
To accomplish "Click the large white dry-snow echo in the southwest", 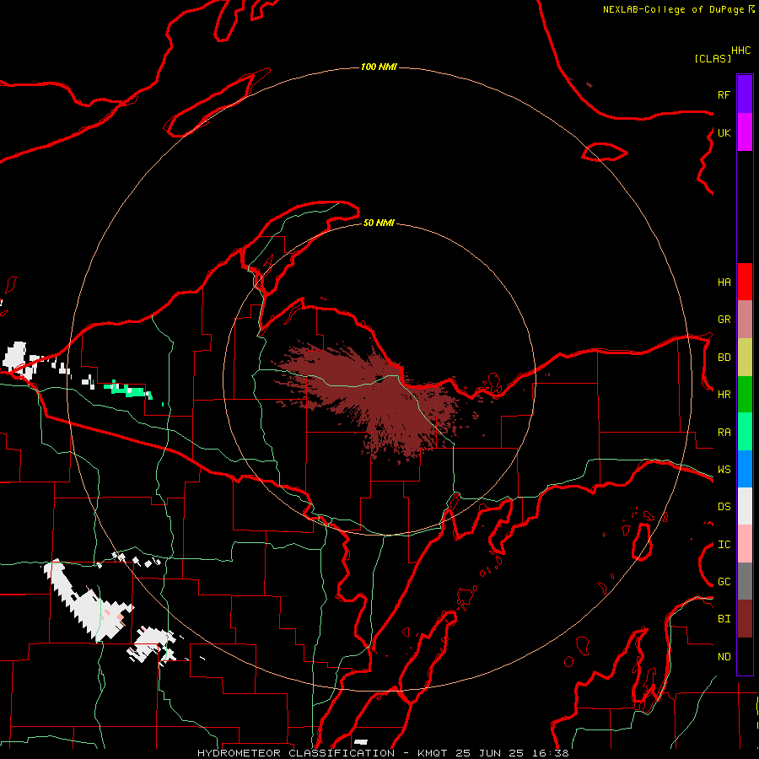I will pyautogui.click(x=87, y=600).
